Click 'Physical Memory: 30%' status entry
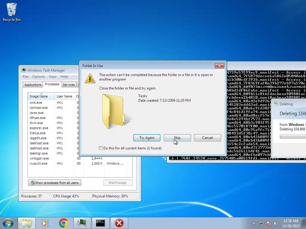Image resolution: width=306 pixels, height=229 pixels. point(110,196)
